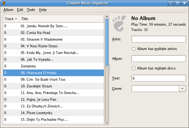The width and height of the screenshot is (189, 128).
Task: Open the Edit menu
Action: [20, 10]
